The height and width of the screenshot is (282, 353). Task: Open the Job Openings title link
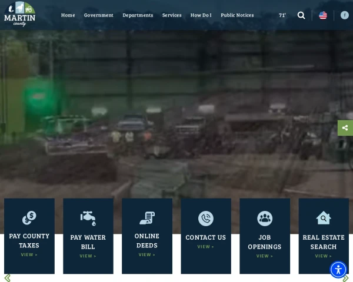click(265, 242)
